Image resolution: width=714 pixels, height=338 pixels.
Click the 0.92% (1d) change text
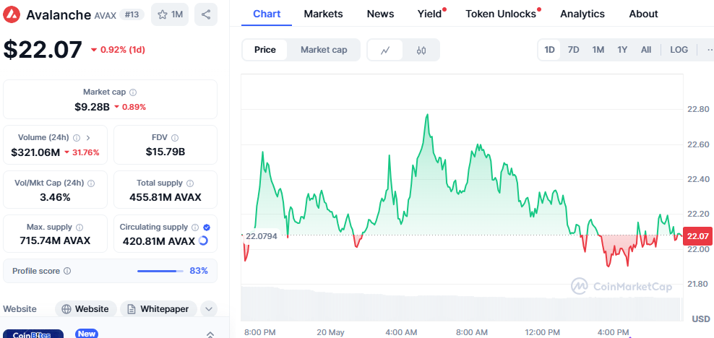click(122, 50)
